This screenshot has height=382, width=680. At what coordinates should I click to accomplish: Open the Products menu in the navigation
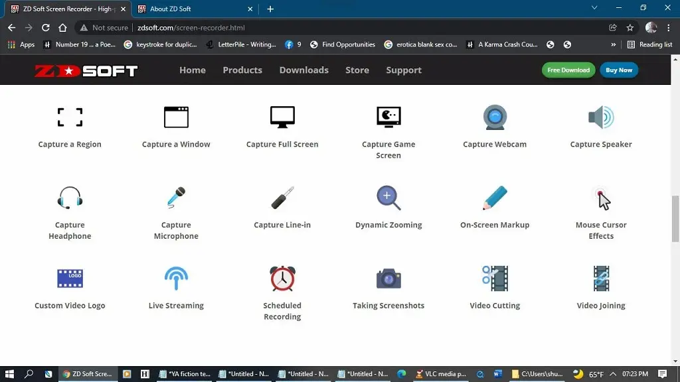[242, 70]
